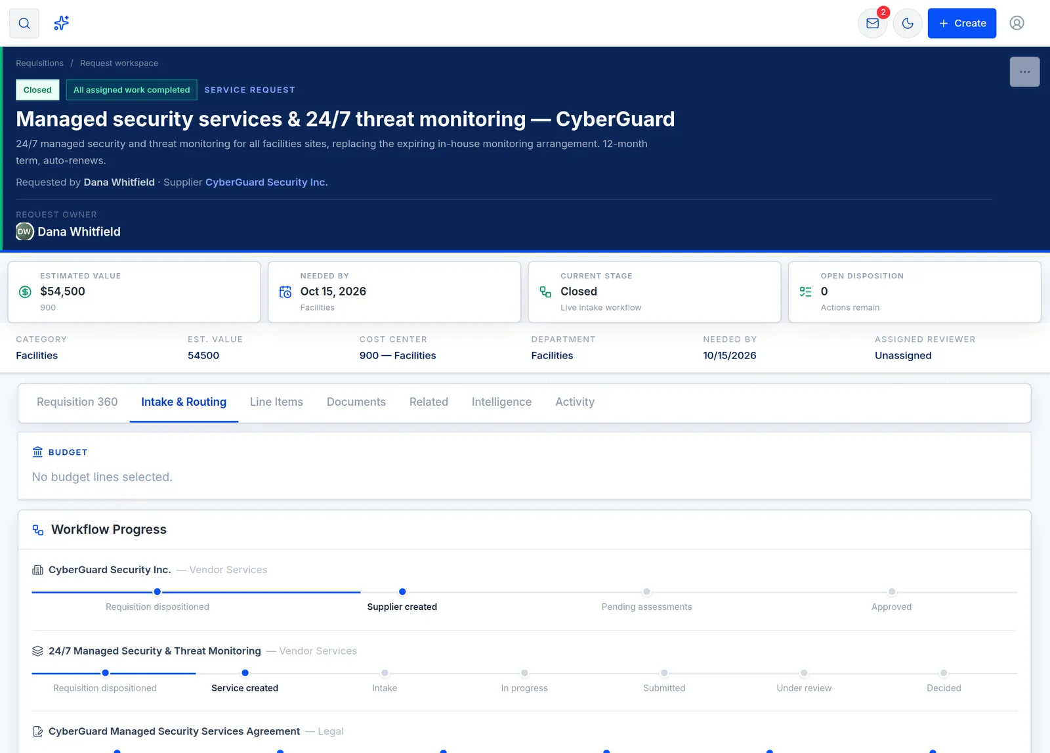Screen dimensions: 1050x753
Task: Switch to the Related tab
Action: point(429,402)
